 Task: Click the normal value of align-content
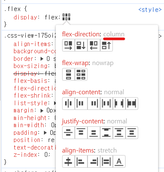click(114, 92)
